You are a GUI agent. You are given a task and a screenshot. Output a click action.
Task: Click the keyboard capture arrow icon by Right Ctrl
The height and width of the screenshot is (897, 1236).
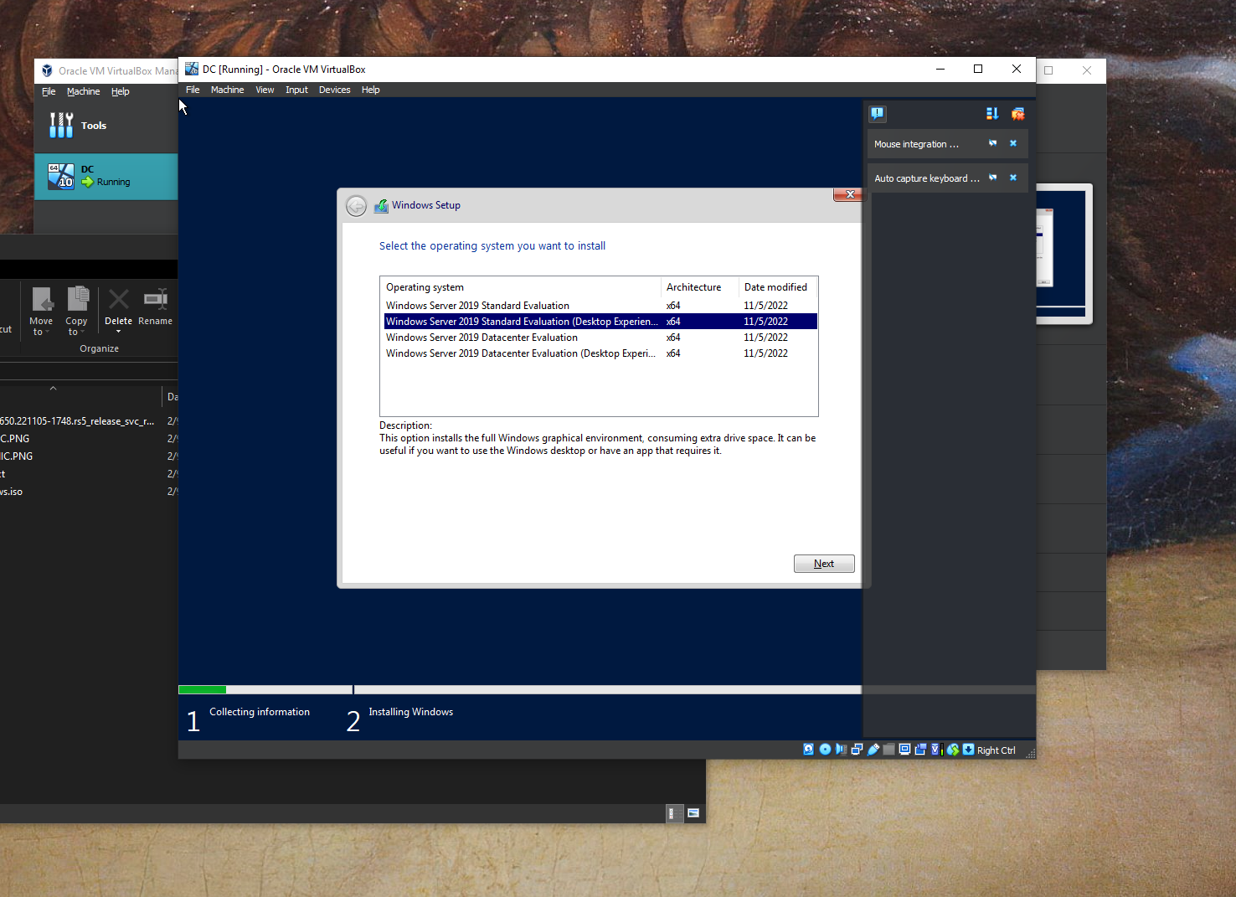tap(968, 750)
